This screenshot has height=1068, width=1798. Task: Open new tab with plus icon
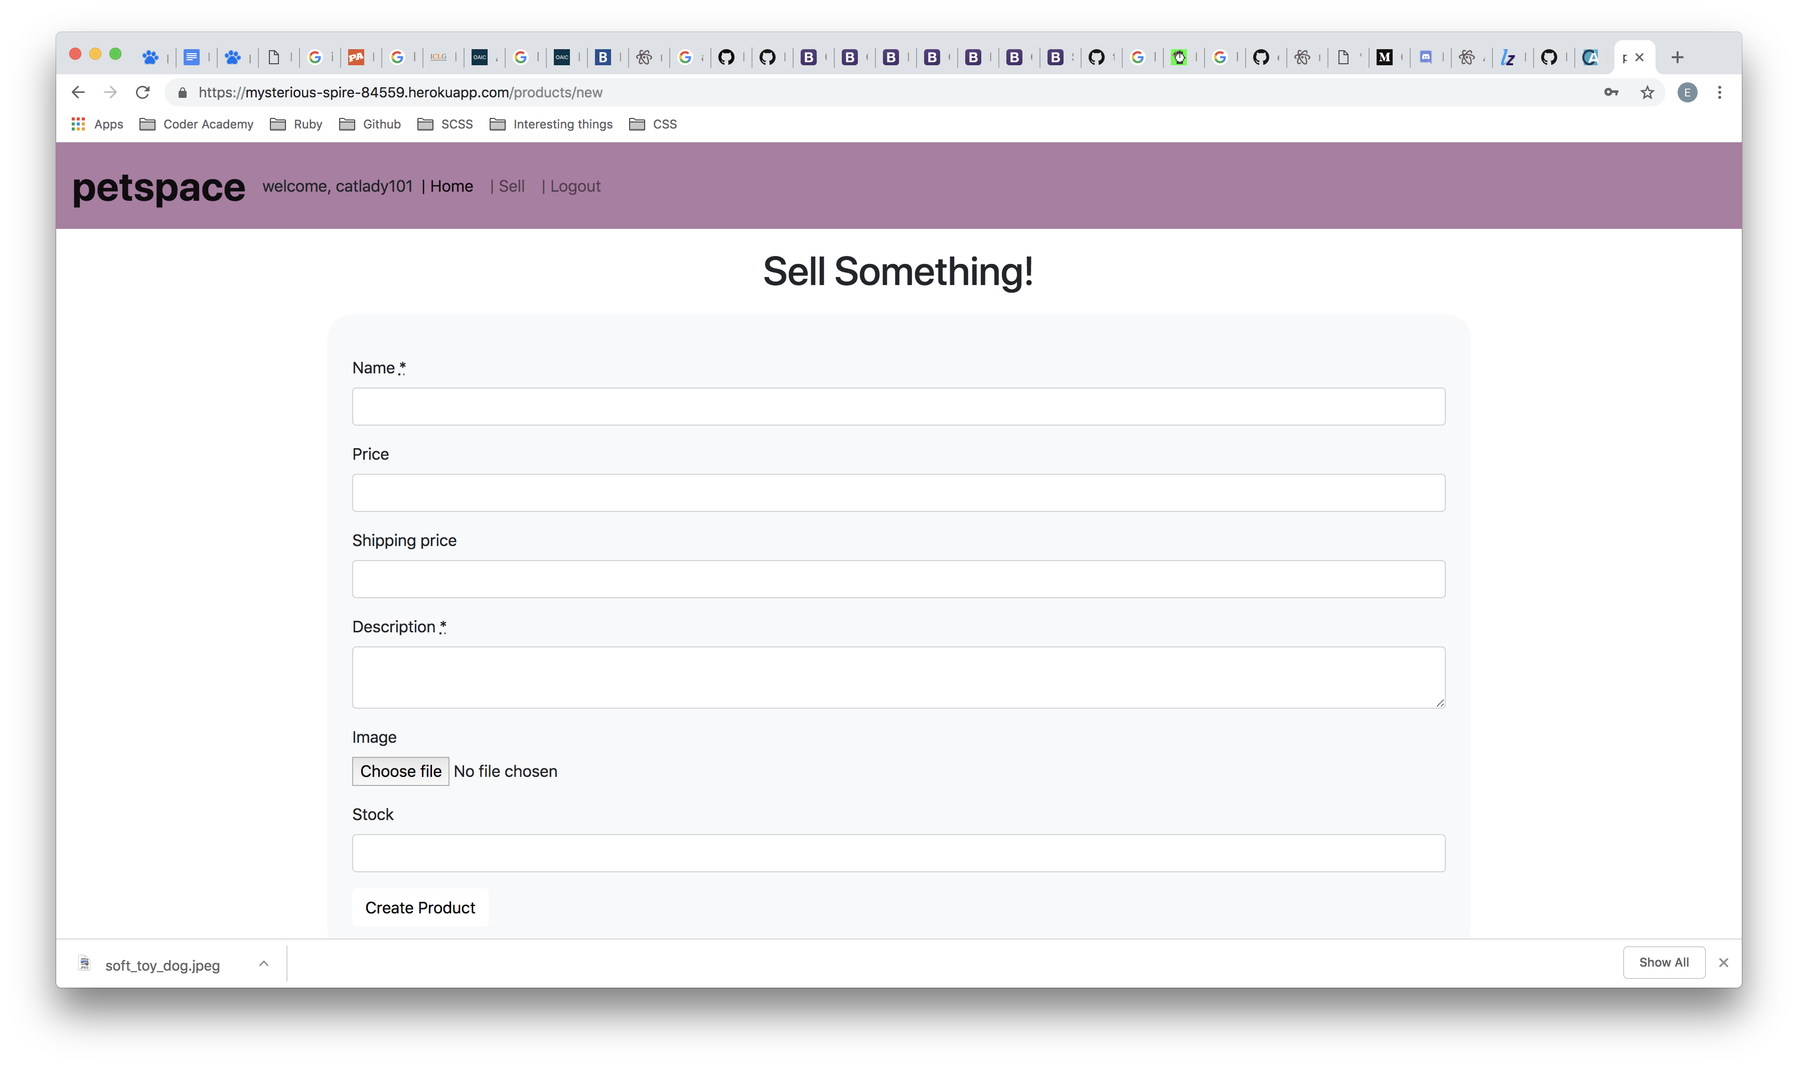click(1677, 58)
